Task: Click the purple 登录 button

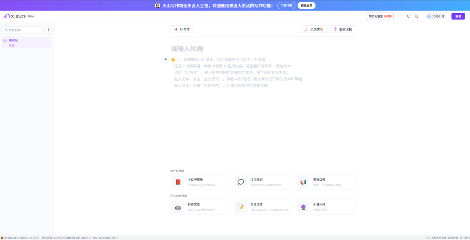Action: tap(458, 17)
